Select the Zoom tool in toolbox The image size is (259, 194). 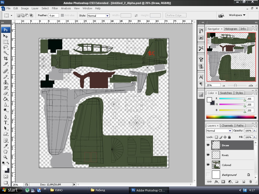6,157
